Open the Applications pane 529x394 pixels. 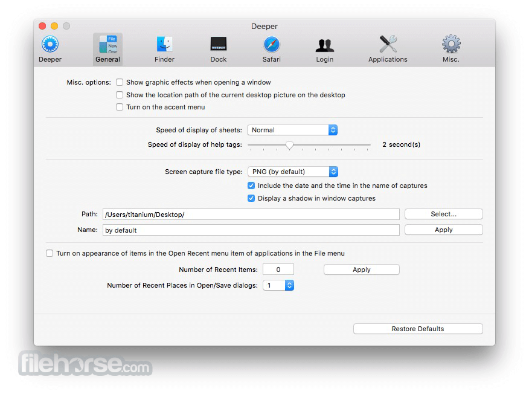click(388, 49)
